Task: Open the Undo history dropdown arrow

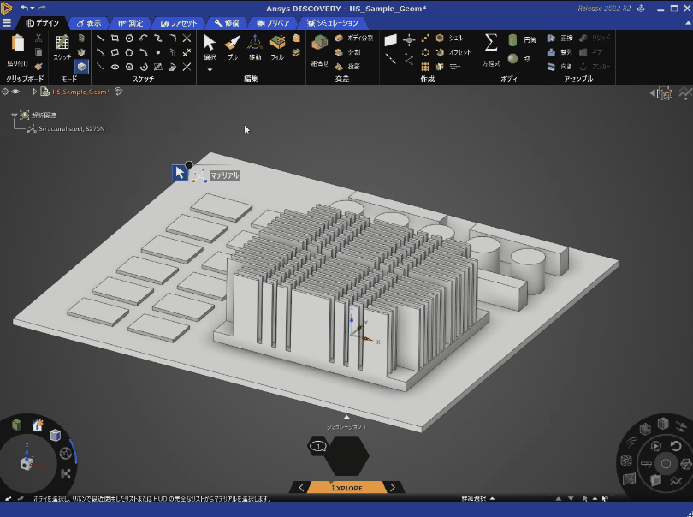Action: (33, 8)
